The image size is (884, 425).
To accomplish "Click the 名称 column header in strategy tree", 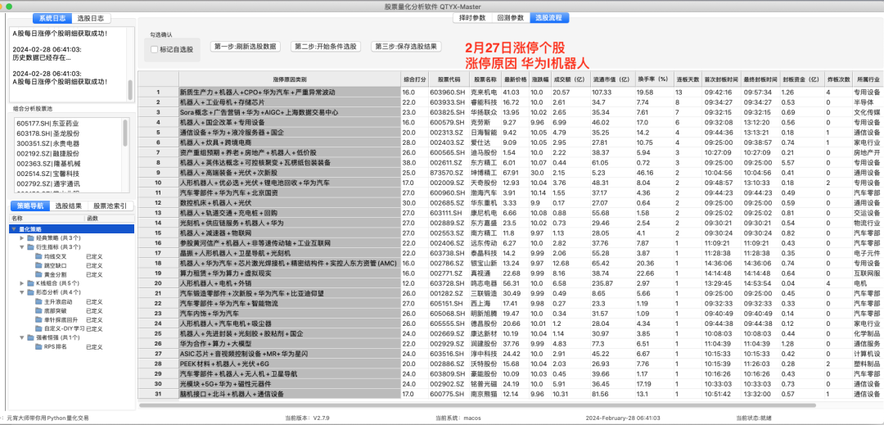I will tap(47, 218).
